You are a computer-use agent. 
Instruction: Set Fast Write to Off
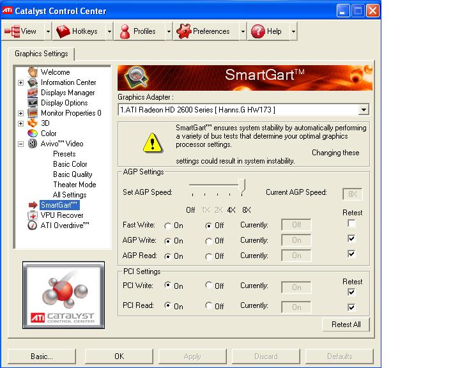point(208,226)
